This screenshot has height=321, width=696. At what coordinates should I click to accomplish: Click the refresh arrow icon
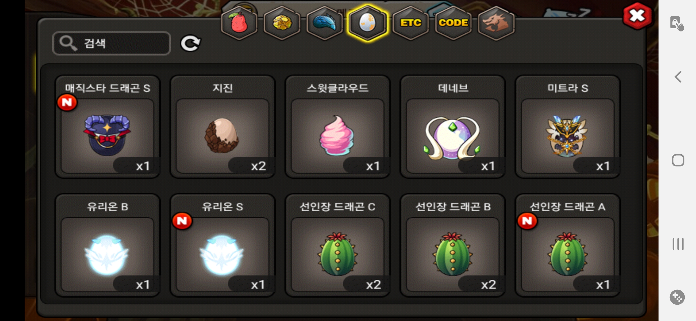tap(191, 44)
